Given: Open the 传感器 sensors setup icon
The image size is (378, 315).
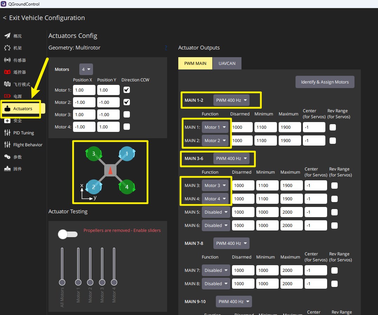Looking at the screenshot, I should point(7,60).
